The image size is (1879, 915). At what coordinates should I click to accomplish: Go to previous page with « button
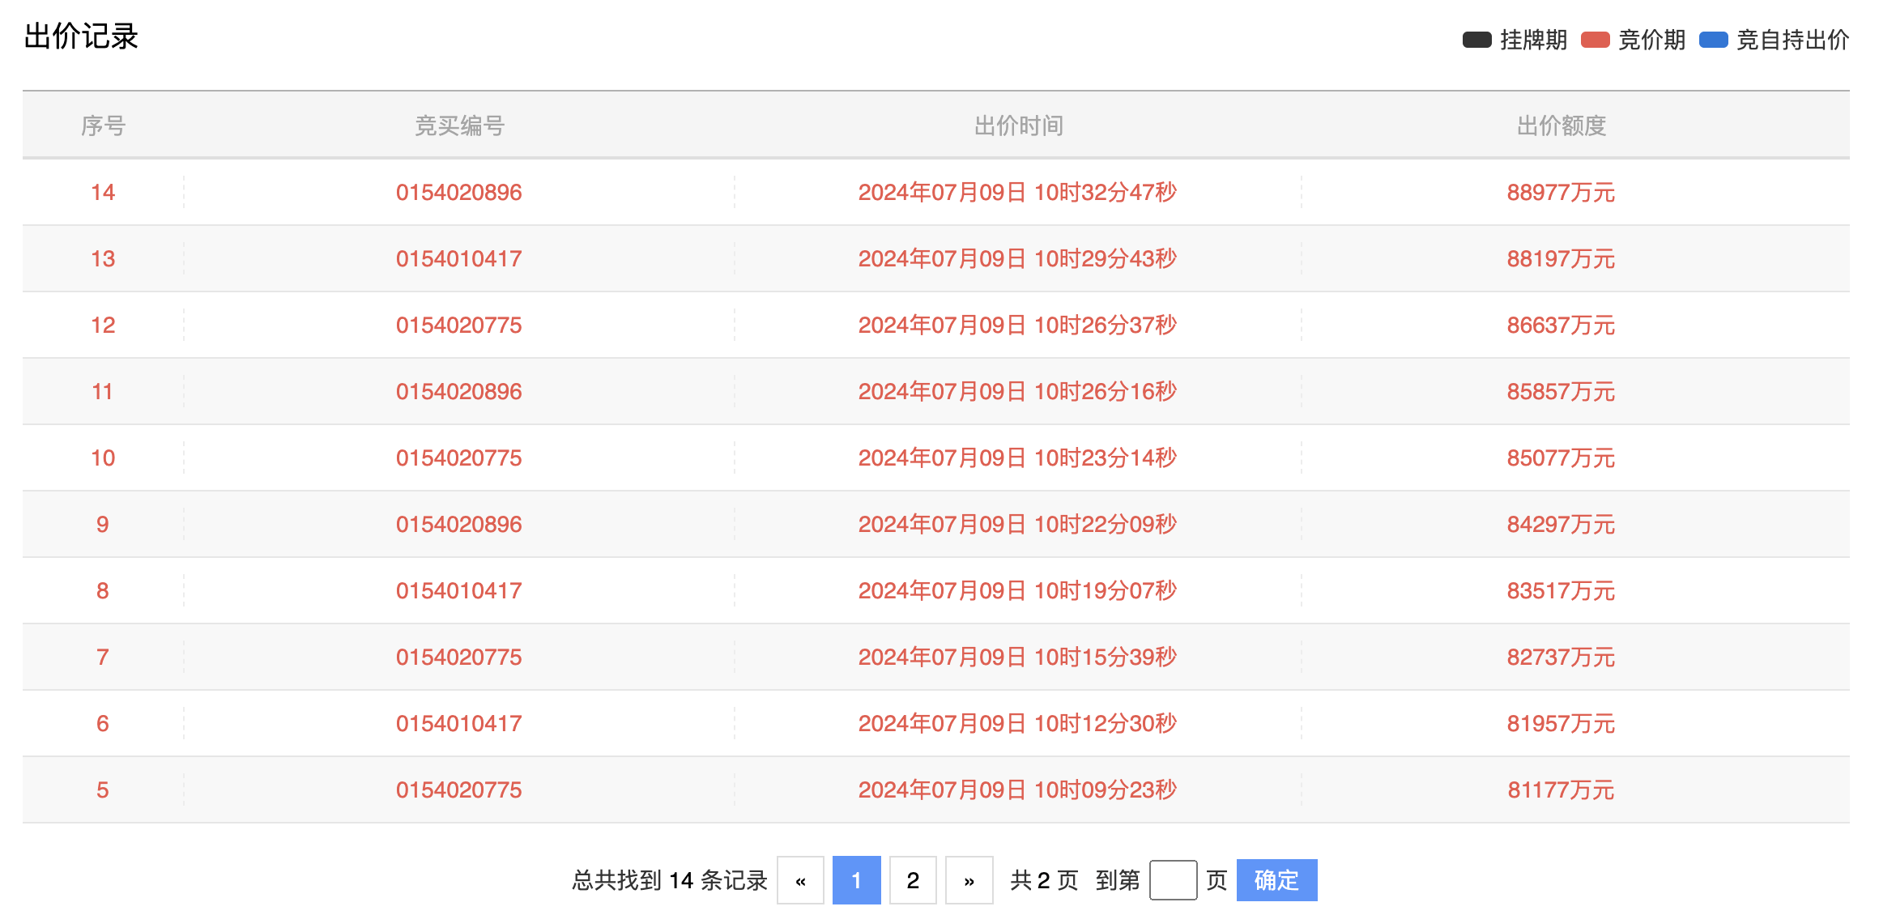tap(800, 880)
